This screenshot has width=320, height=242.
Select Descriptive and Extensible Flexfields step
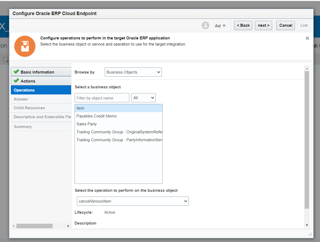coord(41,117)
